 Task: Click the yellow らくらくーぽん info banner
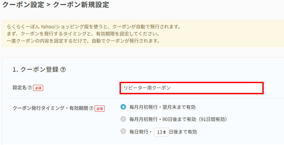(x=142, y=34)
